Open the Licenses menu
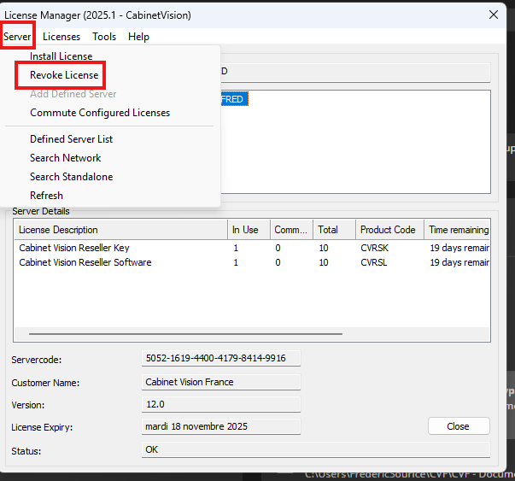Screen dimensions: 515x481 [61, 37]
